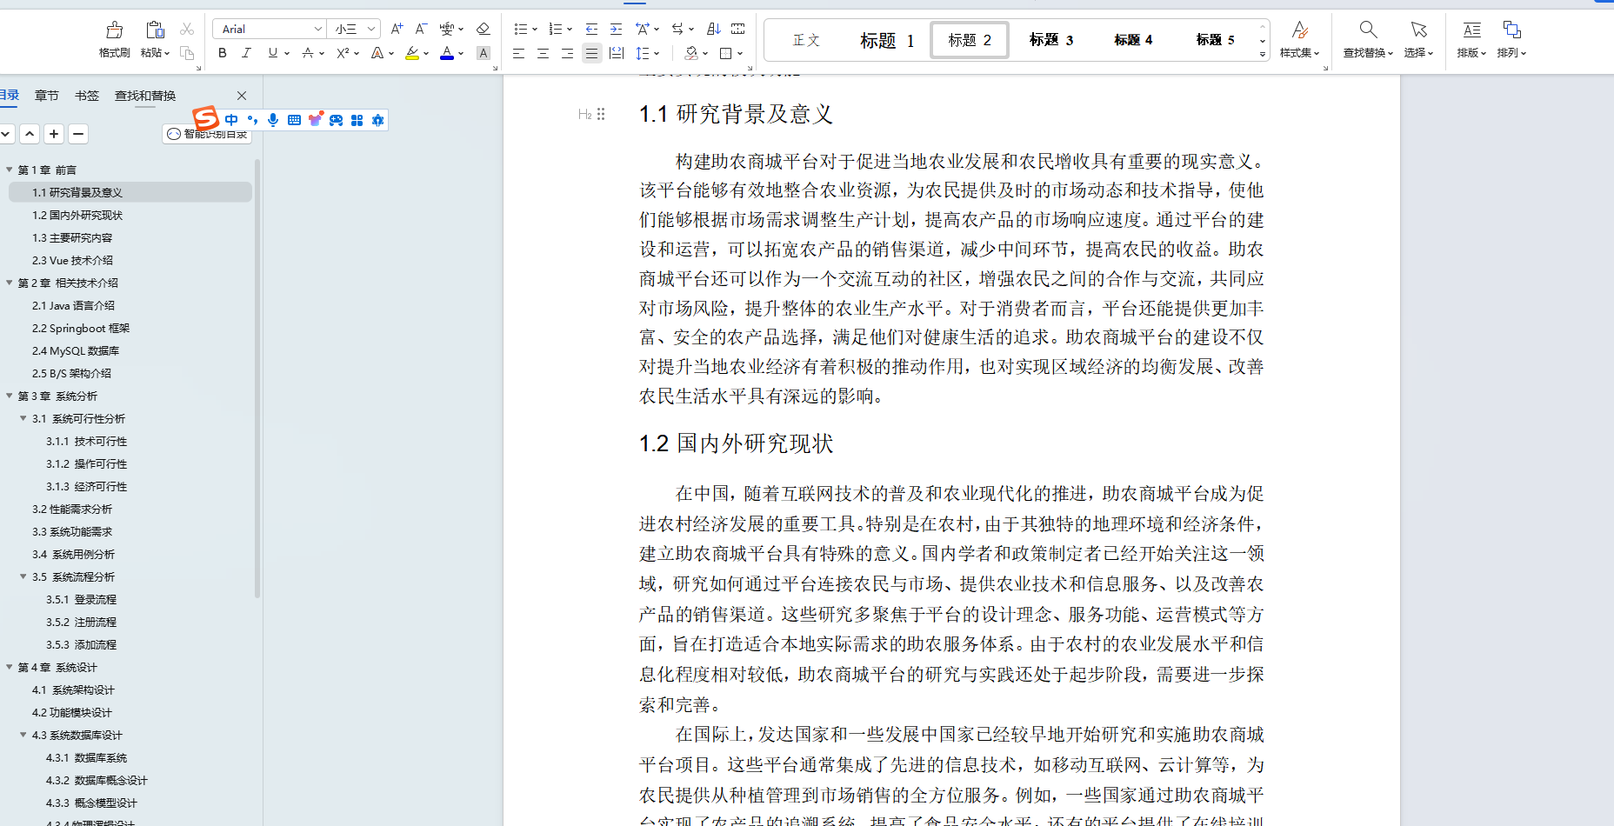Open the sort (A-Z) tool

[x=713, y=29]
